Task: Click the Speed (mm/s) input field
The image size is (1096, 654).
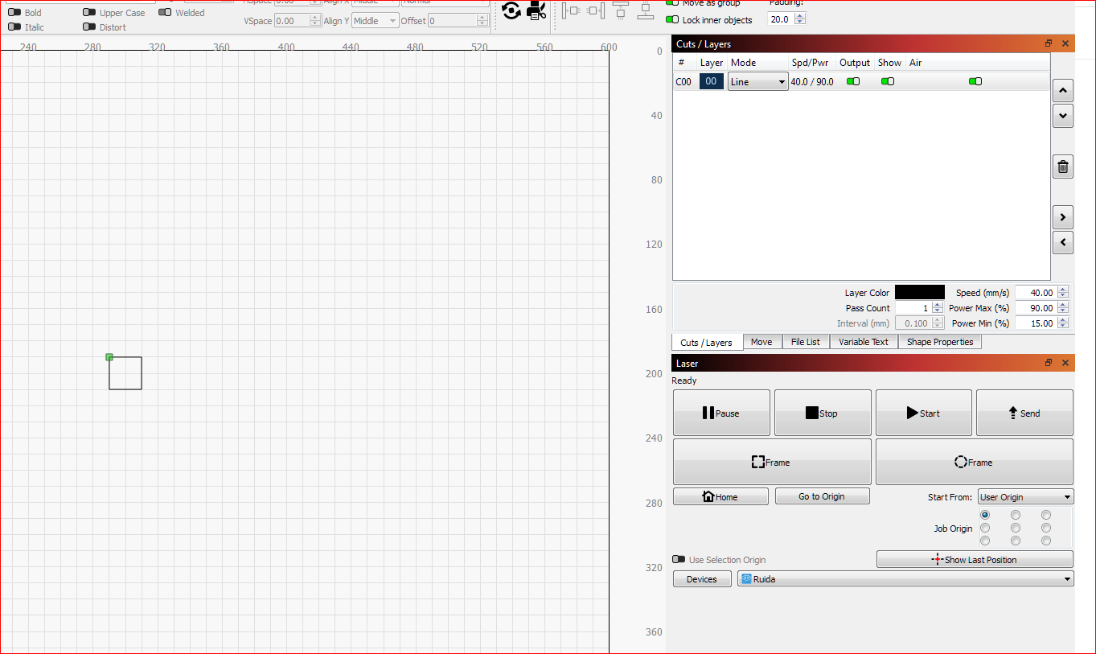Action: 1036,293
